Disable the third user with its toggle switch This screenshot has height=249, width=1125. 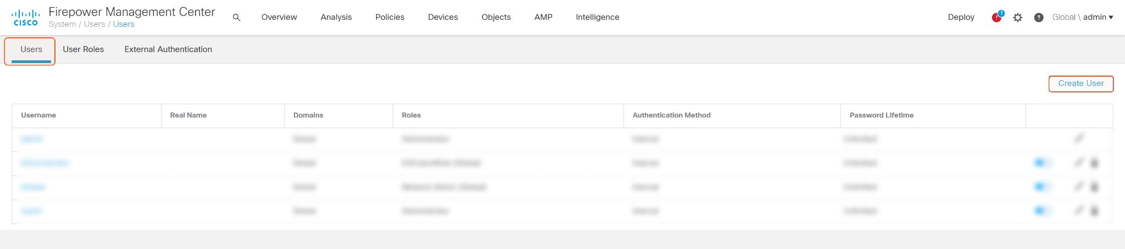click(1042, 187)
